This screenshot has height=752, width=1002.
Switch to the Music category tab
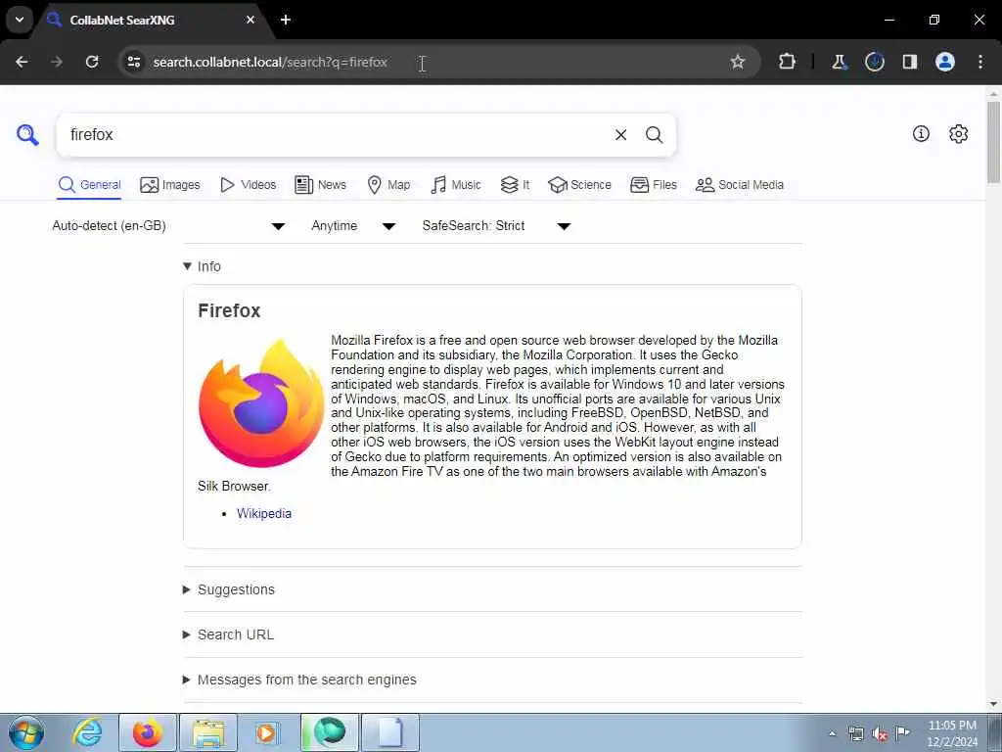click(x=456, y=185)
